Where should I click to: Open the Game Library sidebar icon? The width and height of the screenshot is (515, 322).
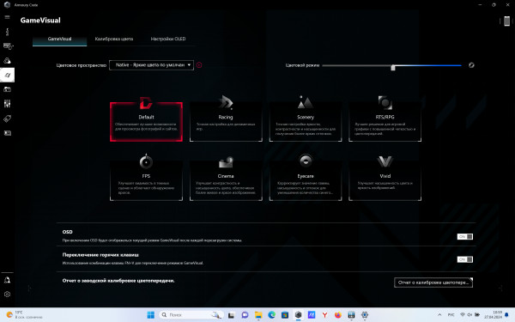[x=7, y=89]
